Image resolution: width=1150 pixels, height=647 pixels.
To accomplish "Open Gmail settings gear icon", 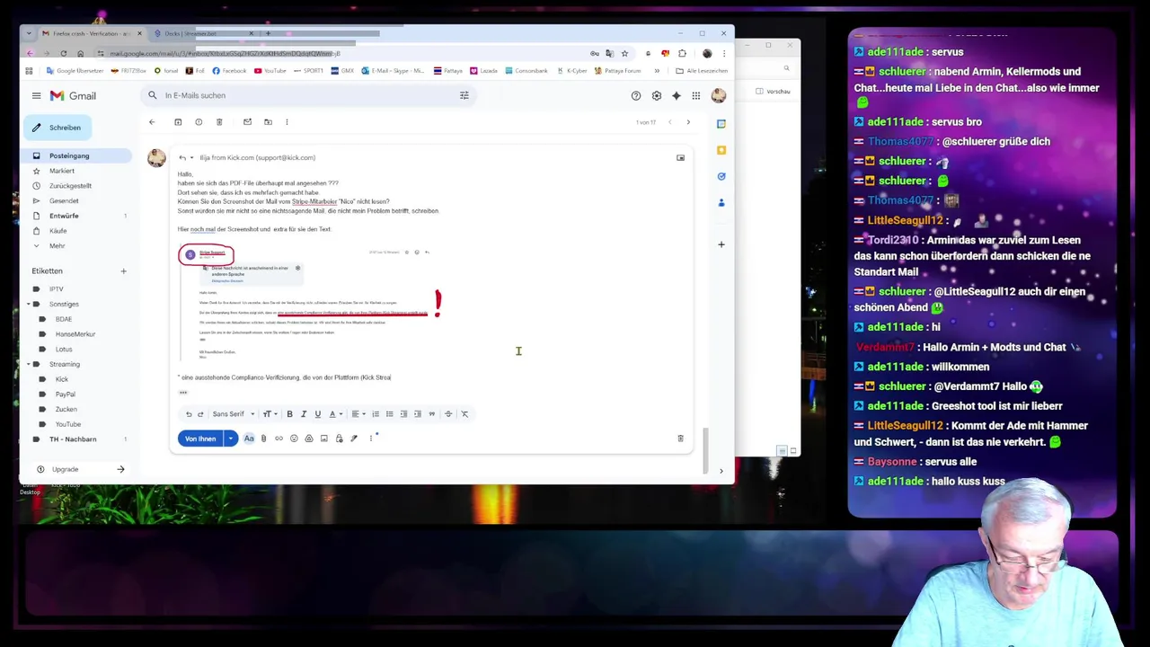I will [657, 95].
